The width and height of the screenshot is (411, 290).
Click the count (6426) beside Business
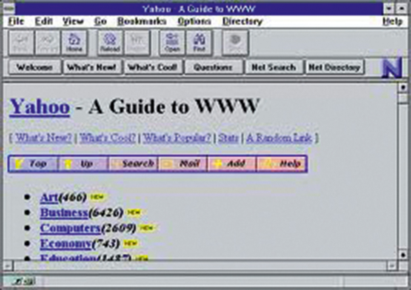pyautogui.click(x=106, y=213)
